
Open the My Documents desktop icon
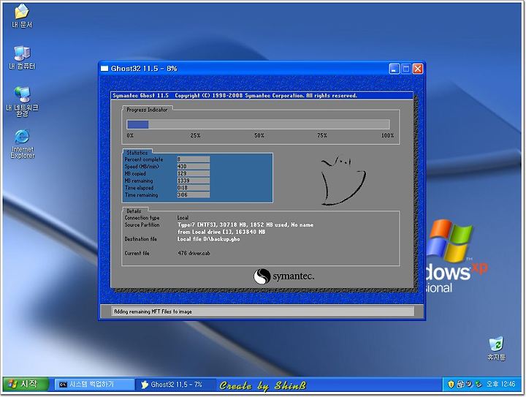tap(21, 16)
